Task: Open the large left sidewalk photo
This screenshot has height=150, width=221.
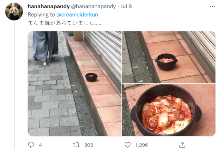Action: click(75, 84)
